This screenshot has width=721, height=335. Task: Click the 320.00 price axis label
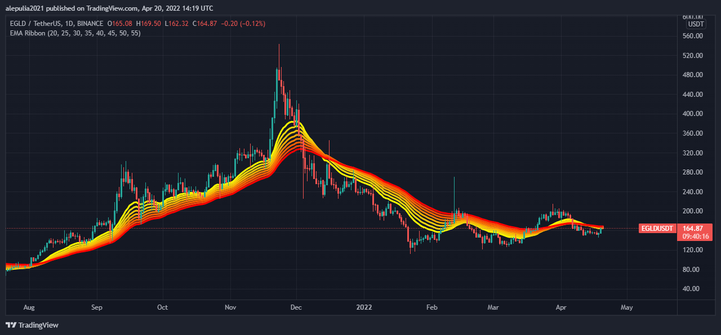(x=692, y=153)
